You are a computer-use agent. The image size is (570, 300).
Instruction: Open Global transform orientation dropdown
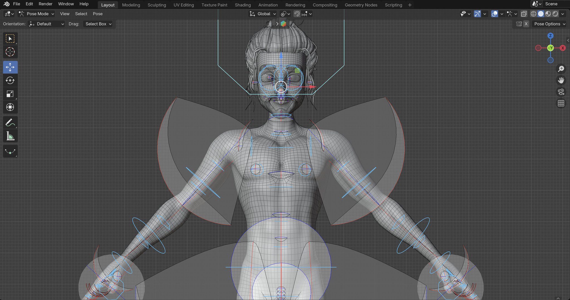[263, 14]
